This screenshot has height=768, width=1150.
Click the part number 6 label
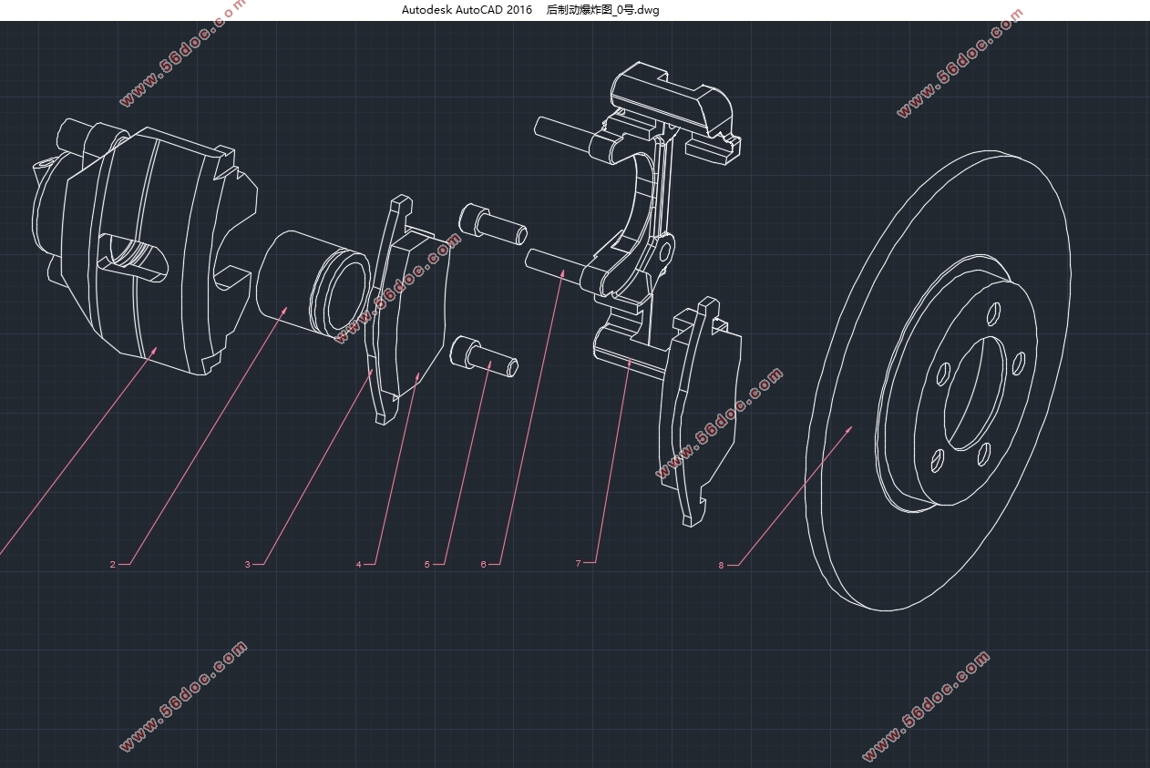click(x=484, y=565)
